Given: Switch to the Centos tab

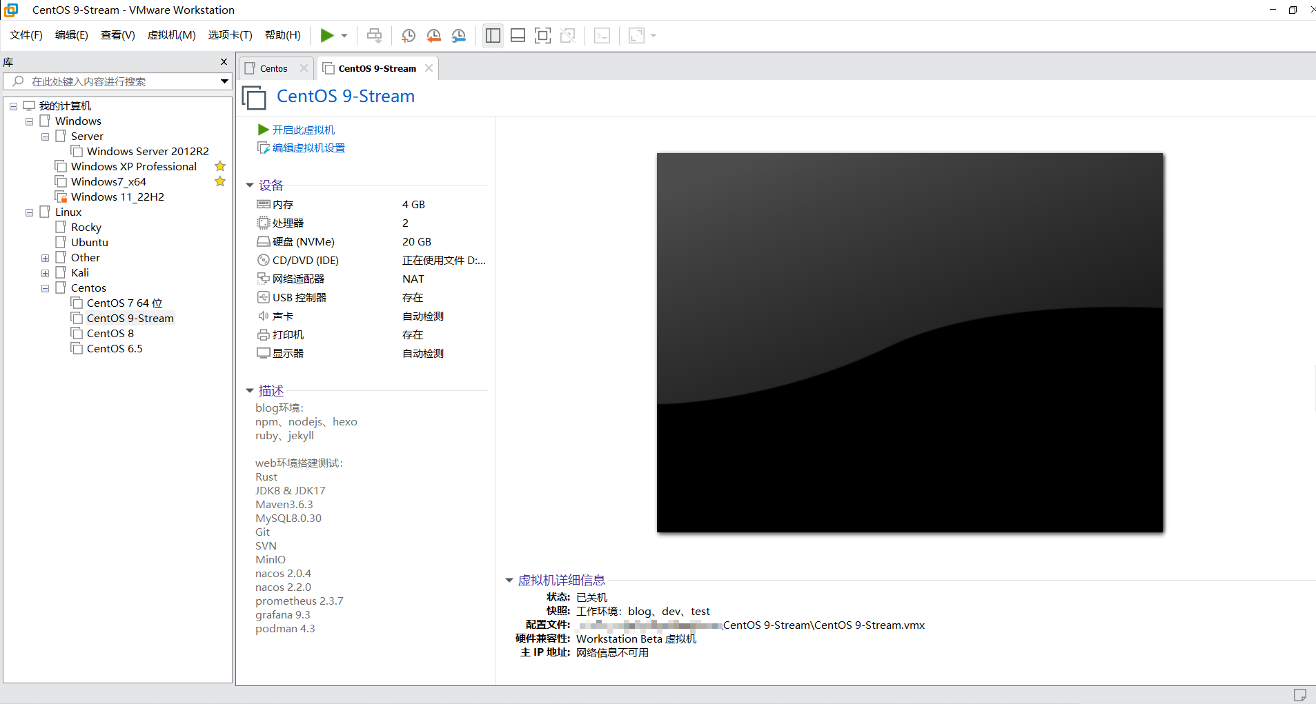Looking at the screenshot, I should coord(274,68).
